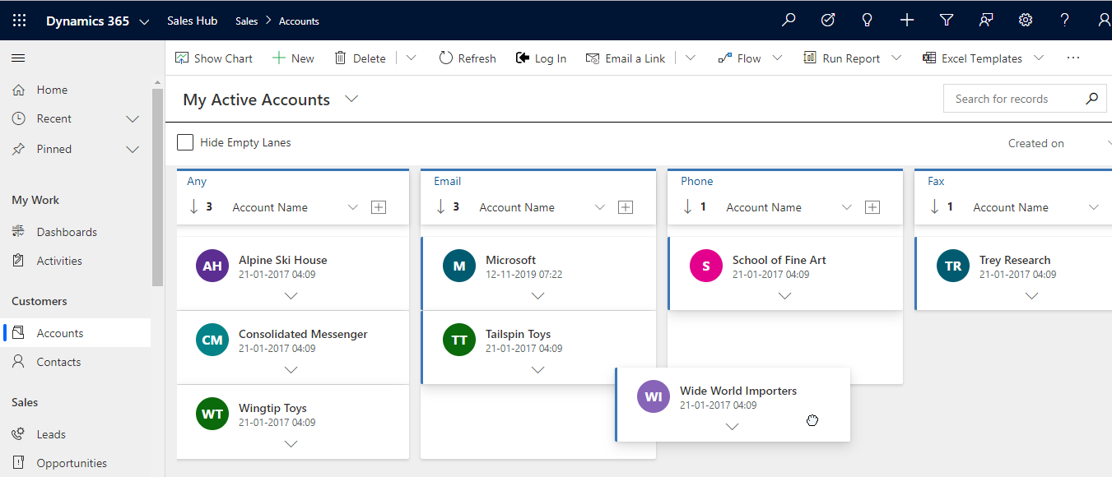Click the Log In command
This screenshot has height=477, width=1112.
point(541,58)
